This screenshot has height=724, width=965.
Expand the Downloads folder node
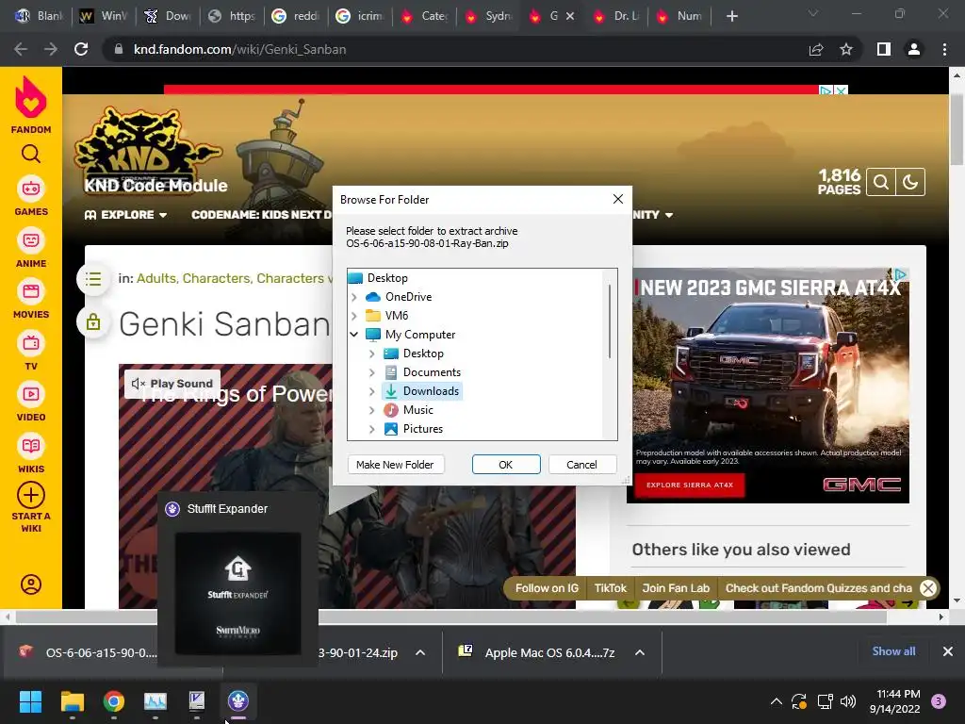pyautogui.click(x=371, y=391)
